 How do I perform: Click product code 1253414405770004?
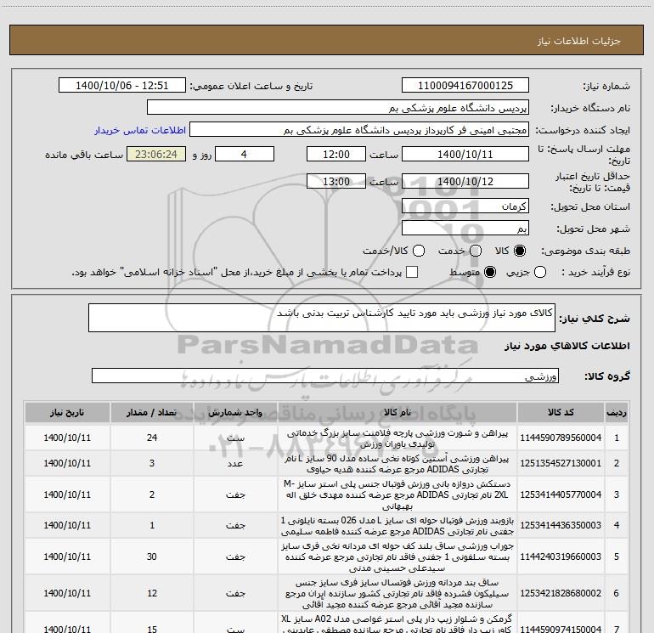(x=561, y=495)
